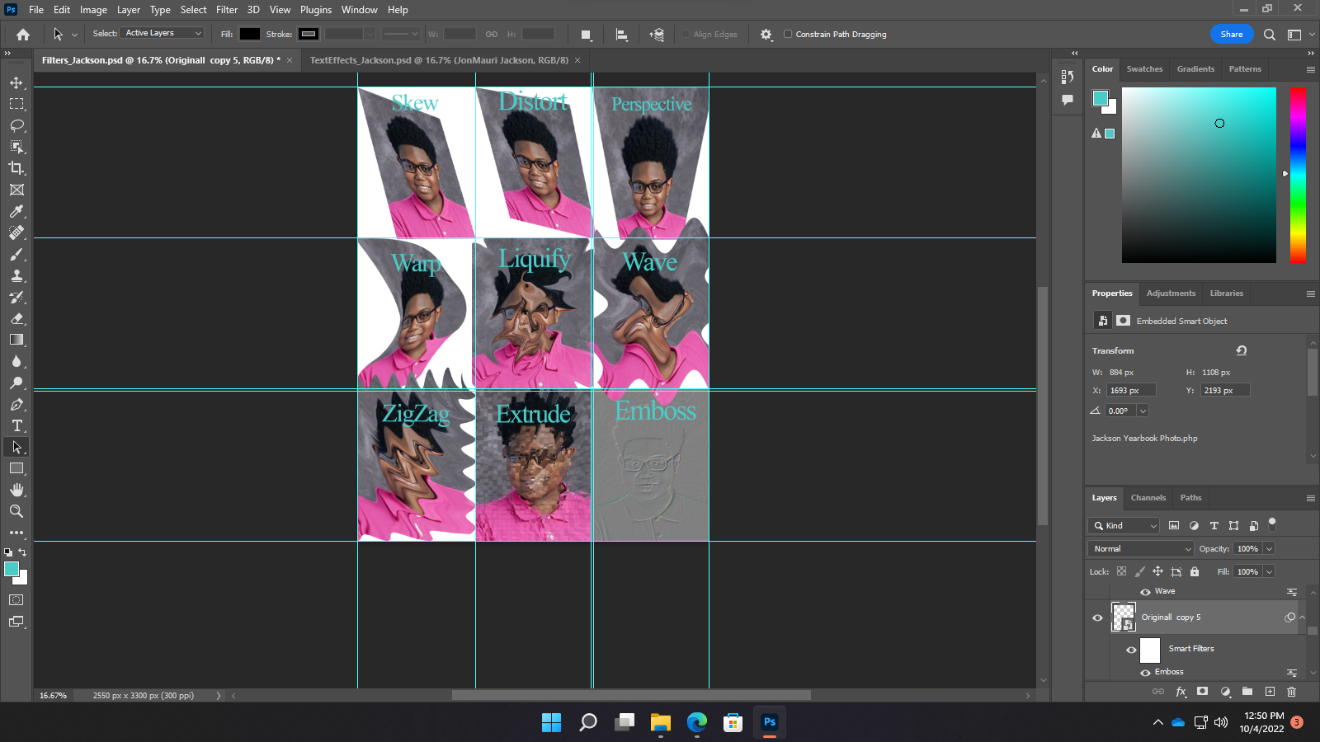Select the Crop tool
This screenshot has height=742, width=1320.
(16, 168)
